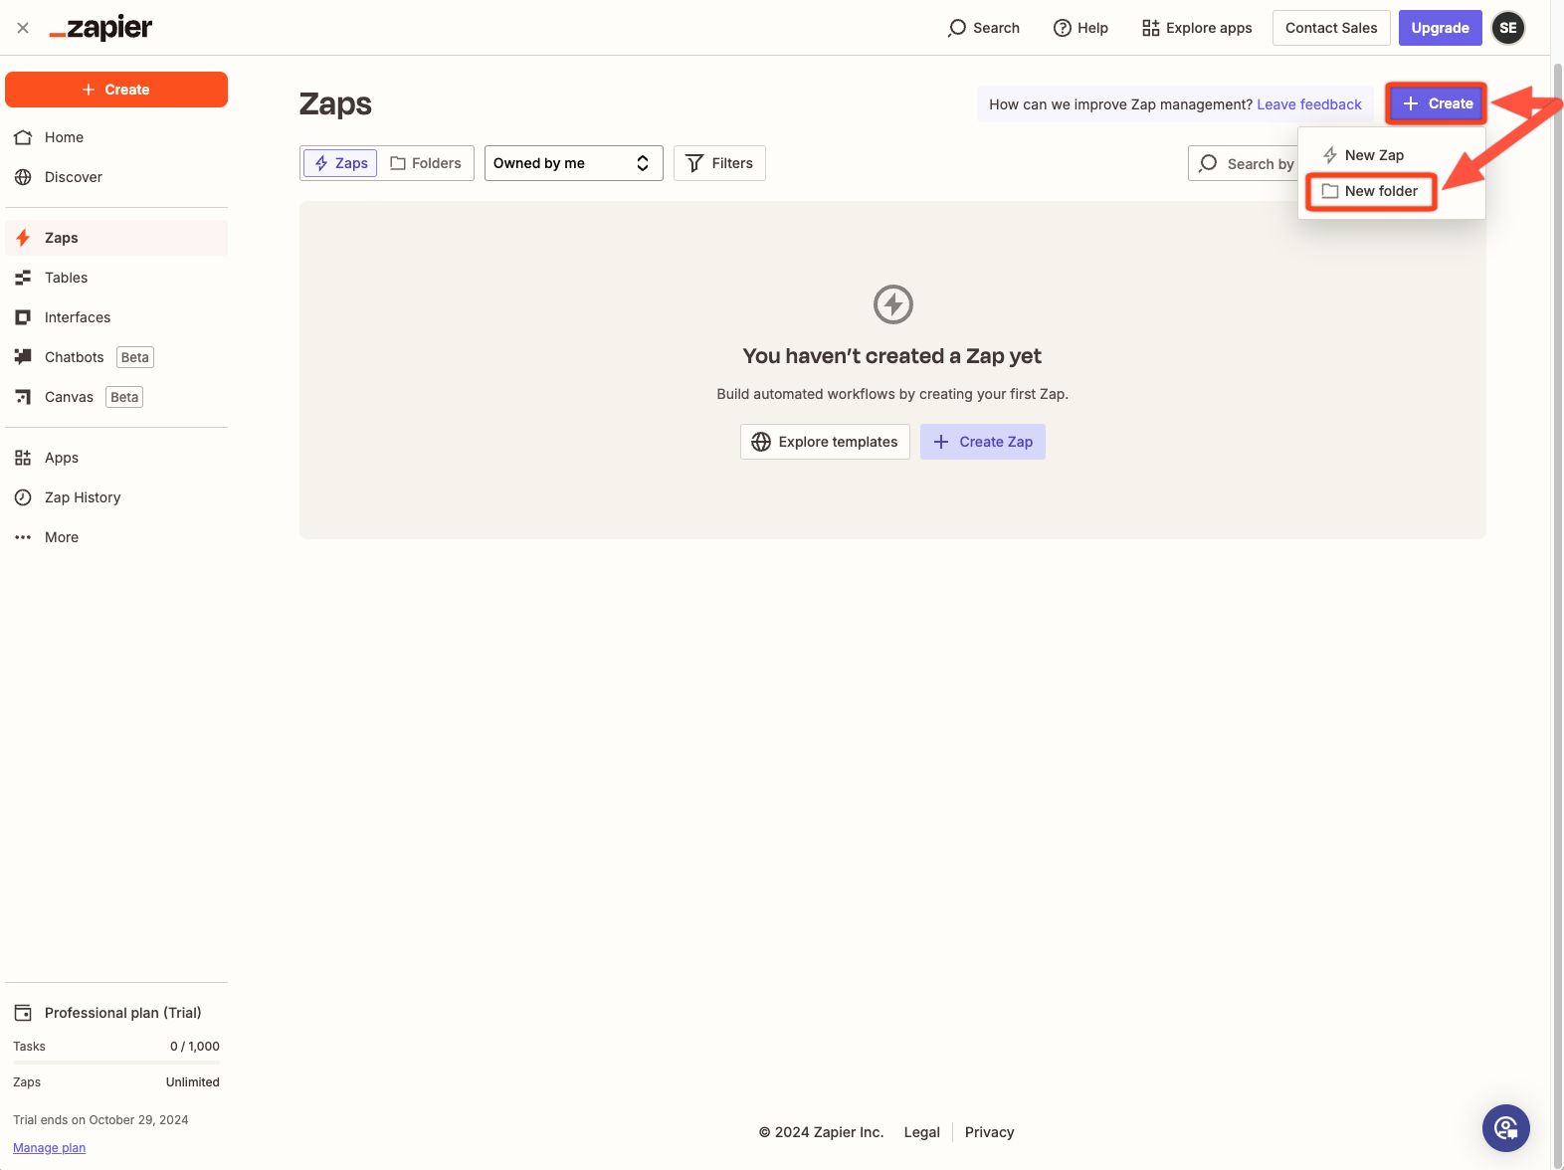Open Tables in the sidebar
The height and width of the screenshot is (1170, 1564).
pyautogui.click(x=116, y=278)
